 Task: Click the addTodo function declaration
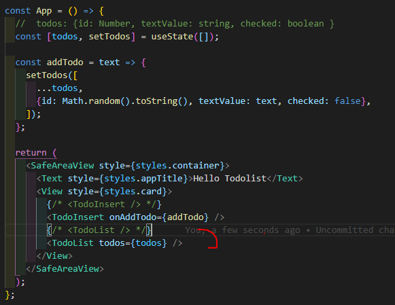[x=65, y=62]
